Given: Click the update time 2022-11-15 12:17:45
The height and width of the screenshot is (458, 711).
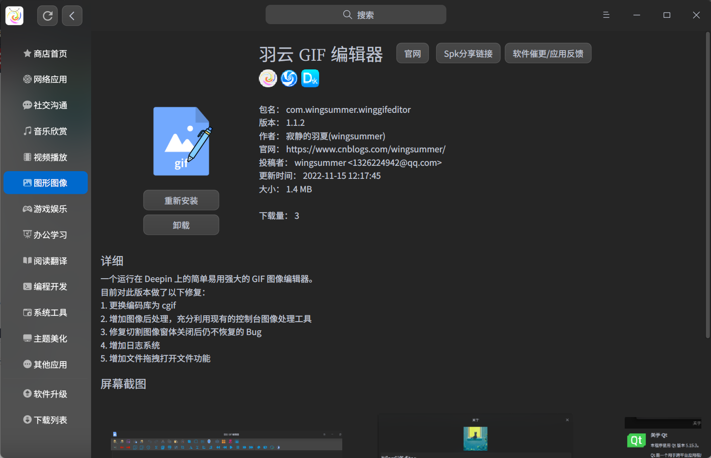Looking at the screenshot, I should point(342,176).
